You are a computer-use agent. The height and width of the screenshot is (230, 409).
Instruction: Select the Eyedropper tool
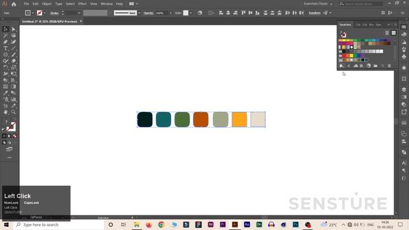(x=6, y=93)
